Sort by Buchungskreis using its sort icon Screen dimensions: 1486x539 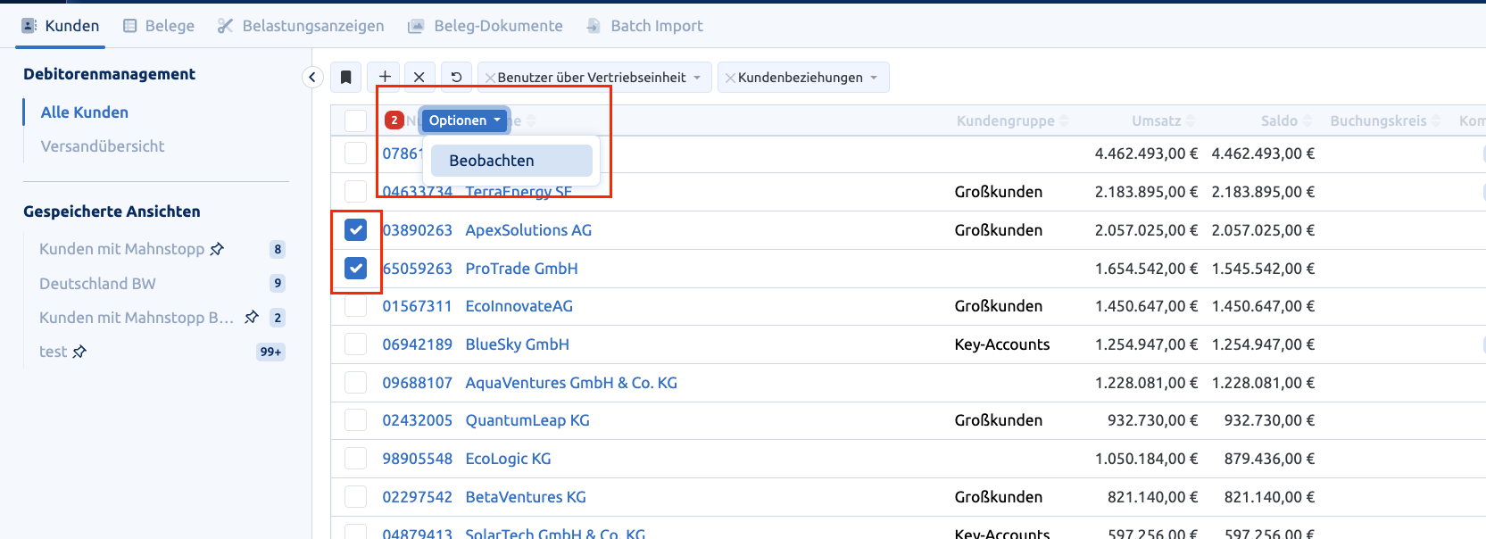[1436, 120]
